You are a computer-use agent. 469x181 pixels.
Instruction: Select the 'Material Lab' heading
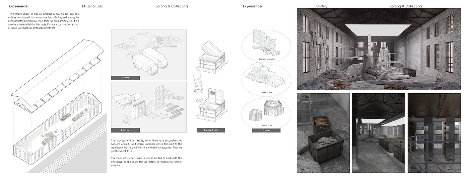92,6
